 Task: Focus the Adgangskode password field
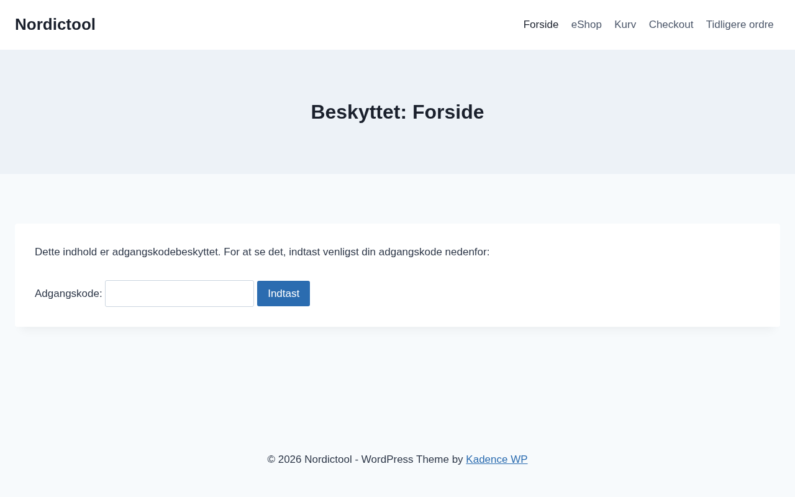click(x=179, y=293)
